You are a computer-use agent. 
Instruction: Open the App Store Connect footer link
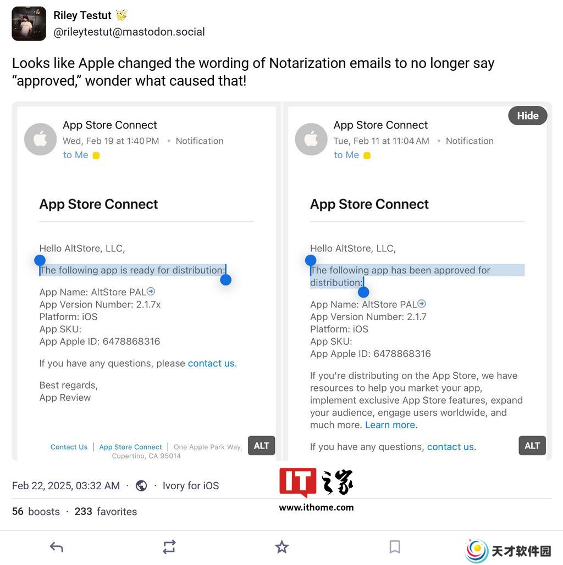pos(131,447)
